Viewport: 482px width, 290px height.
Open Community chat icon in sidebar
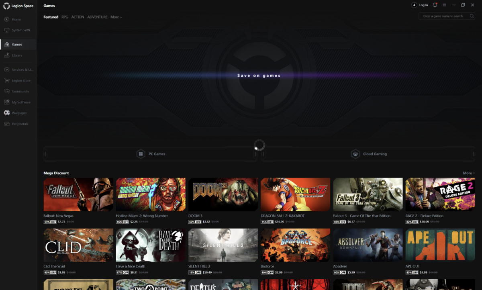coord(7,91)
